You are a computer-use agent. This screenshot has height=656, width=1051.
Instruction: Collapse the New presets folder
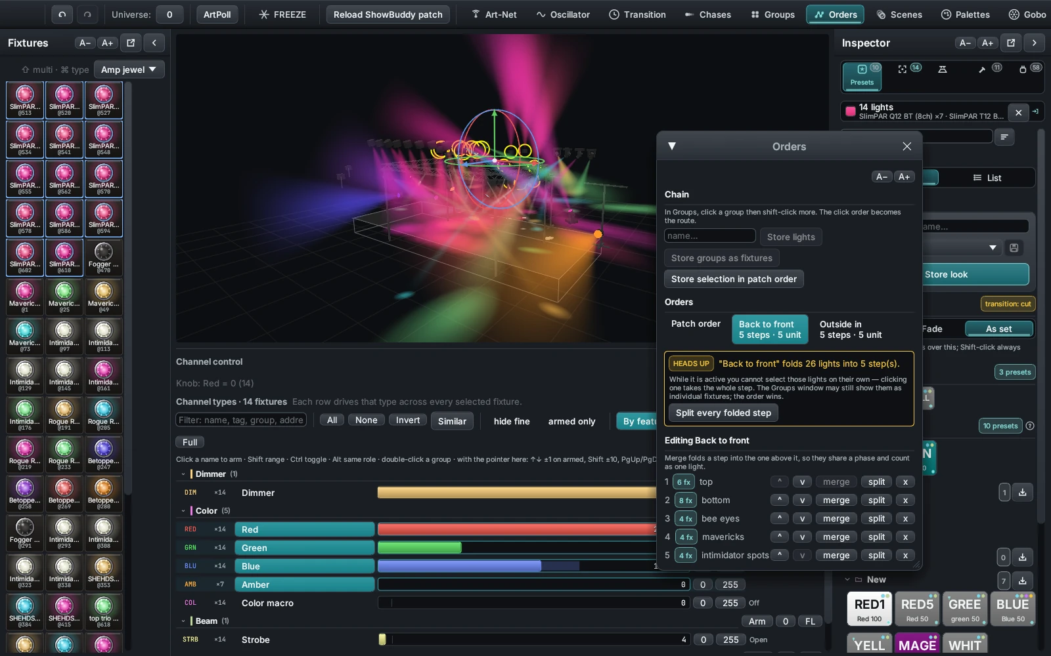(847, 579)
